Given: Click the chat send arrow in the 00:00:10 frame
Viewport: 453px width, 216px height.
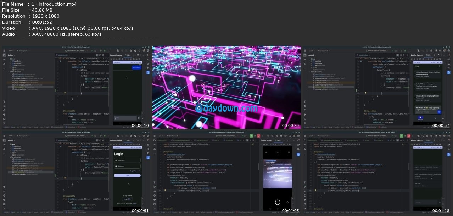Looking at the screenshot, I should point(139,118).
